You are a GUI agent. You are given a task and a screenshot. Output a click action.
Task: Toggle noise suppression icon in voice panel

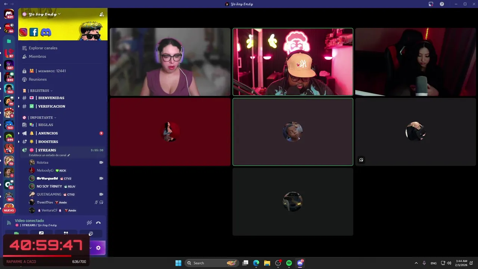[89, 223]
